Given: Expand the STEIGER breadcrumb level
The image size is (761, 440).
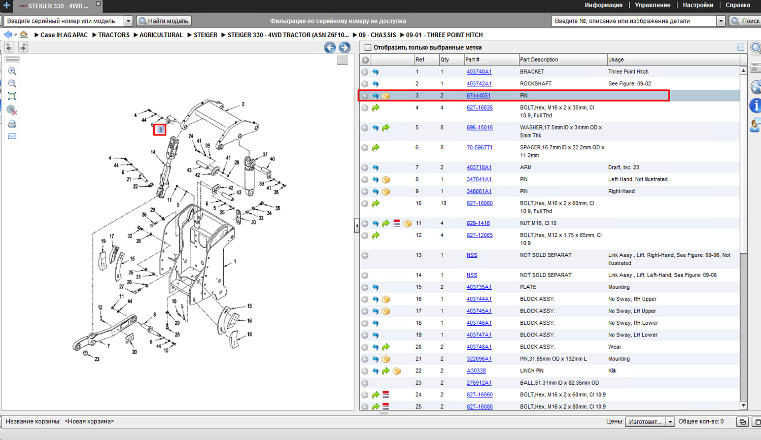Looking at the screenshot, I should (190, 35).
